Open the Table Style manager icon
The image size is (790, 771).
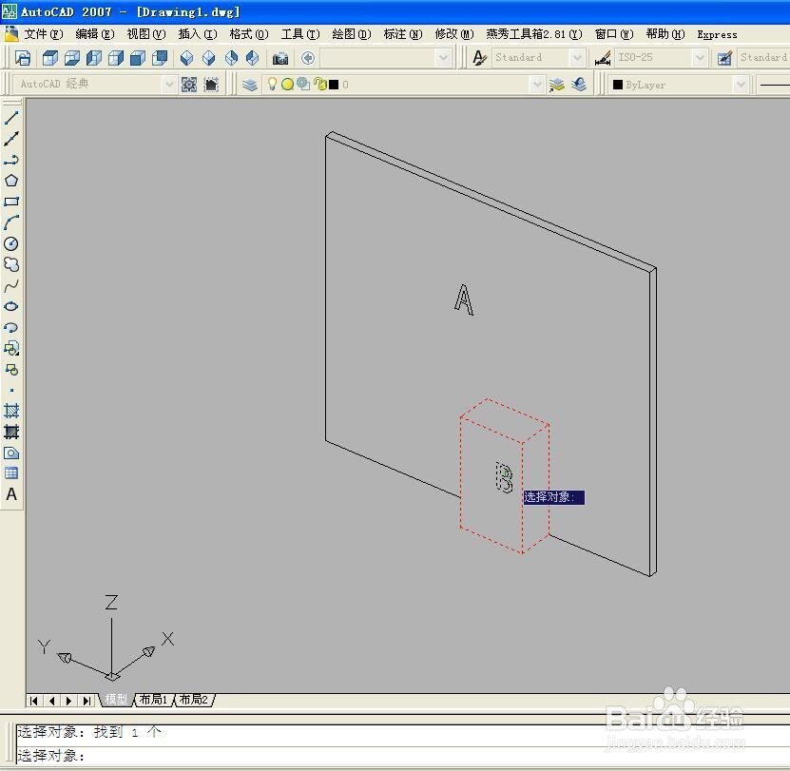pos(724,58)
